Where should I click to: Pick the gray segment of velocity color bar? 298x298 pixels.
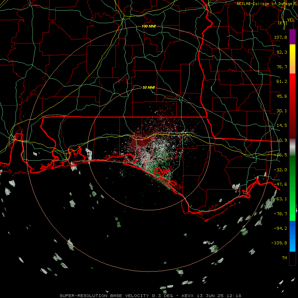click(x=292, y=147)
